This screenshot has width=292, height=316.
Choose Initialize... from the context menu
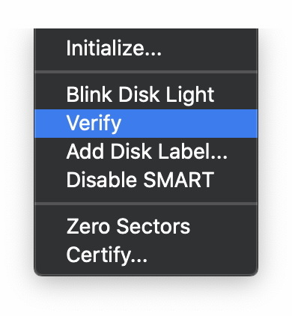click(x=146, y=48)
